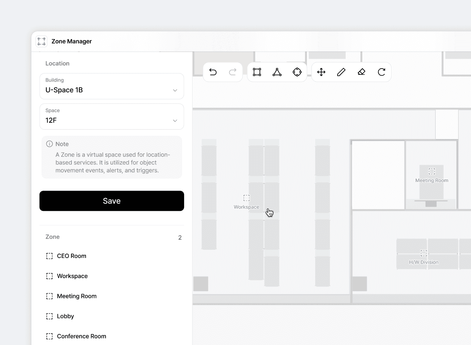
Task: Click the redo arrow in toolbar
Action: click(x=233, y=72)
